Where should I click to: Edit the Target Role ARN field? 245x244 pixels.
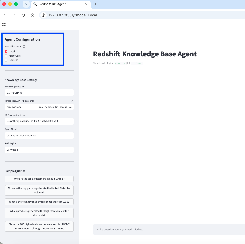point(39,107)
